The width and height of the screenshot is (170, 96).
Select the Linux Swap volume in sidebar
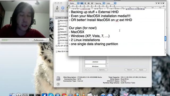tap(63, 43)
